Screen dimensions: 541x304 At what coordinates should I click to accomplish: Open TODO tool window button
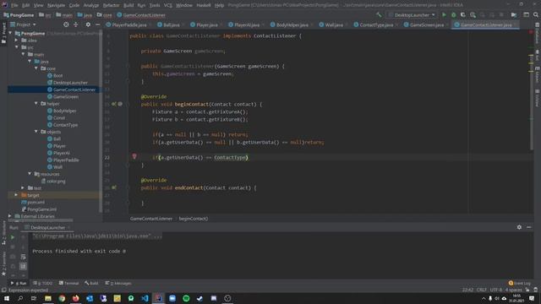[x=43, y=283]
